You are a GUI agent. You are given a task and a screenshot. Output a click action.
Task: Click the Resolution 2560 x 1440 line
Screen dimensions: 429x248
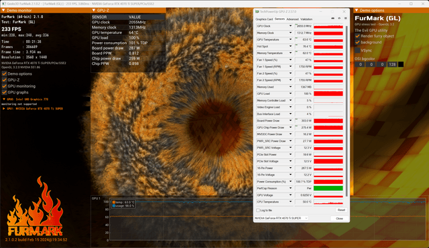[24, 57]
